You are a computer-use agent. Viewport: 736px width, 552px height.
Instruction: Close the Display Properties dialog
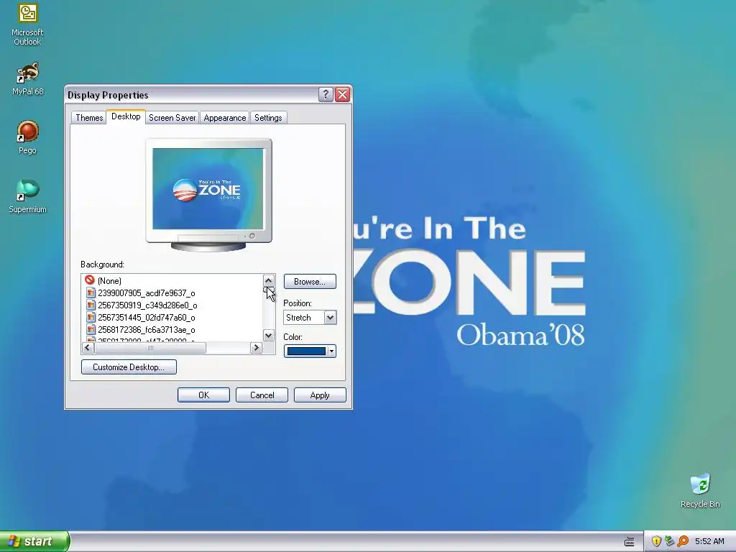click(343, 95)
